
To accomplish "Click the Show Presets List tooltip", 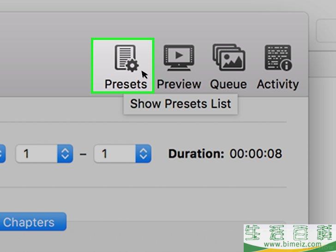I will [x=180, y=104].
